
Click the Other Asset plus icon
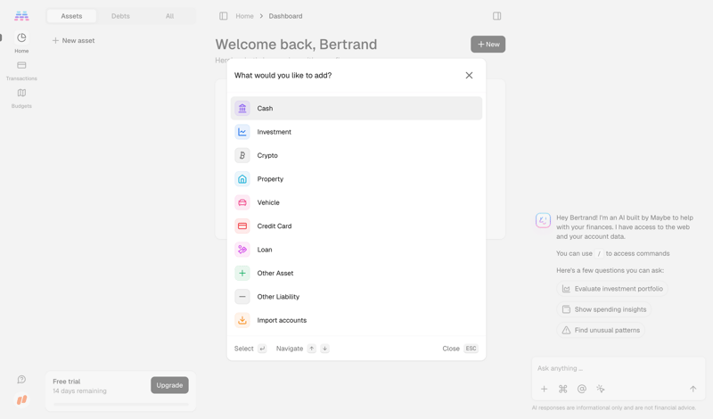(242, 273)
